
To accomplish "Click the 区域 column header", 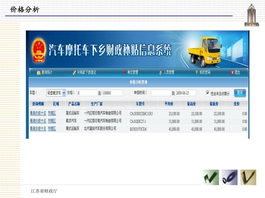I will pos(56,104).
